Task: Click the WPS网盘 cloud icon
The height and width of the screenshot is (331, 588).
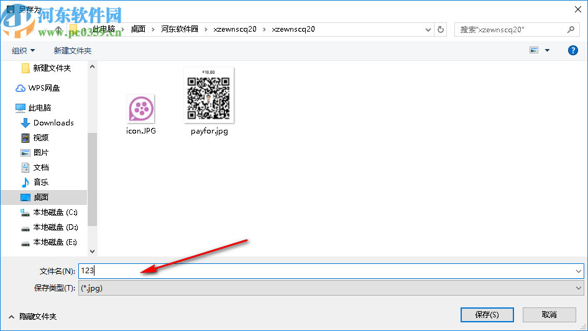Action: tap(21, 88)
